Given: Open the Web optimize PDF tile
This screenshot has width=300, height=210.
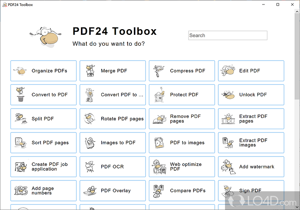Looking at the screenshot, I should click(x=182, y=167).
